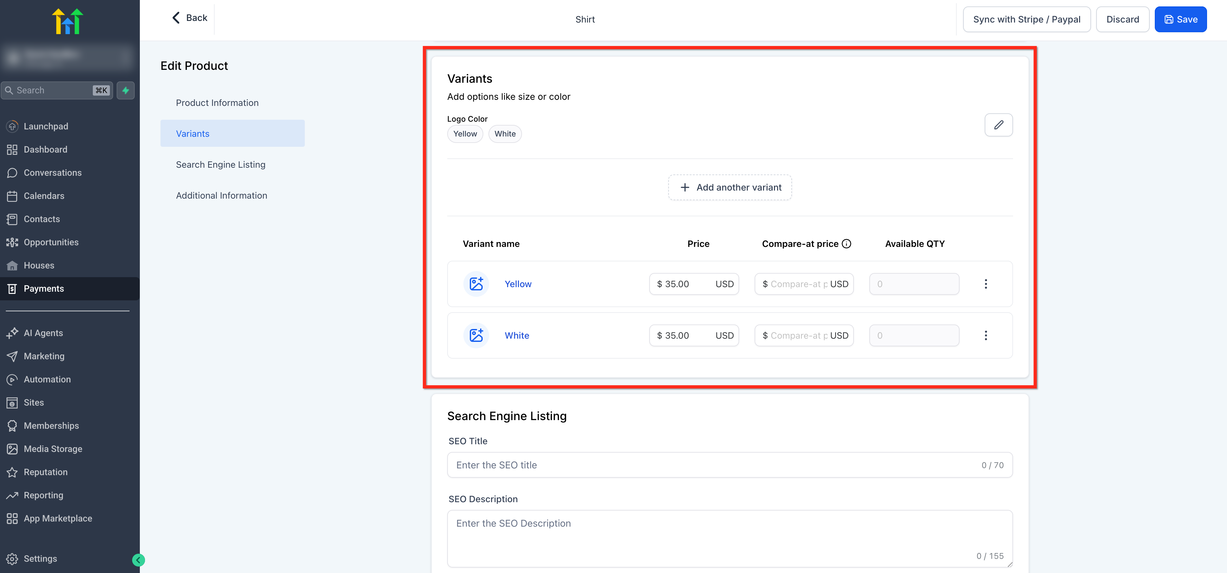Click the Yellow variant name link
Viewport: 1227px width, 573px height.
point(517,284)
